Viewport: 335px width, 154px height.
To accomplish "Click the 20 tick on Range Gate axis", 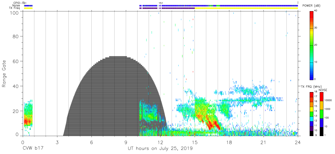I will [16, 111].
